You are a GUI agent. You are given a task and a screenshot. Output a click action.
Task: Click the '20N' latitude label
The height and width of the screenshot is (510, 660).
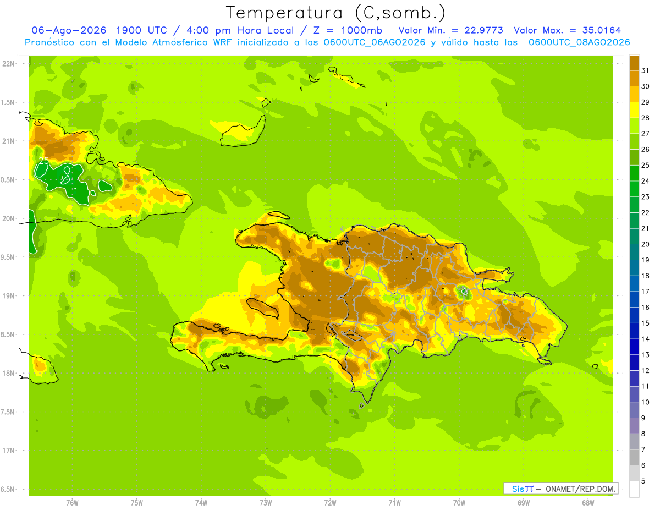tap(9, 218)
